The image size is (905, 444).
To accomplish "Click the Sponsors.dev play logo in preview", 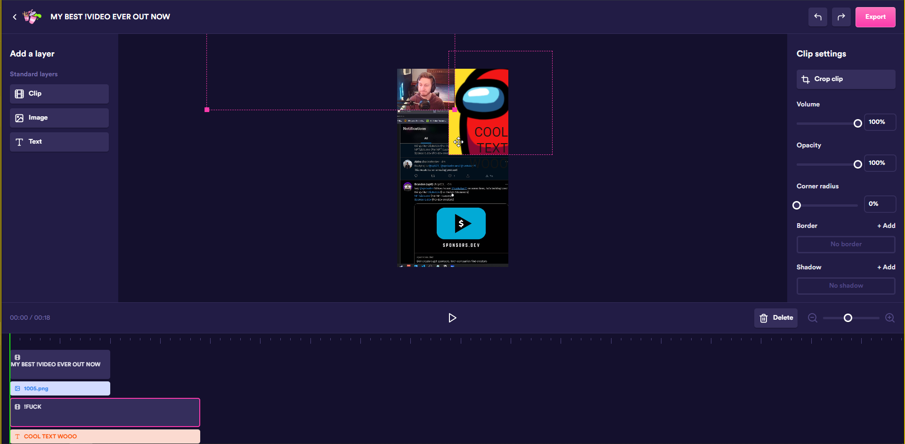I will pos(461,224).
